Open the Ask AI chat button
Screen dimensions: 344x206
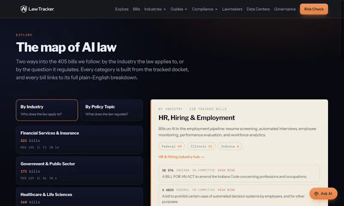(x=323, y=194)
